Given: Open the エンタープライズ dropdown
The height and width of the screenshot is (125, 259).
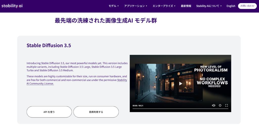Looking at the screenshot, I should pyautogui.click(x=164, y=6).
